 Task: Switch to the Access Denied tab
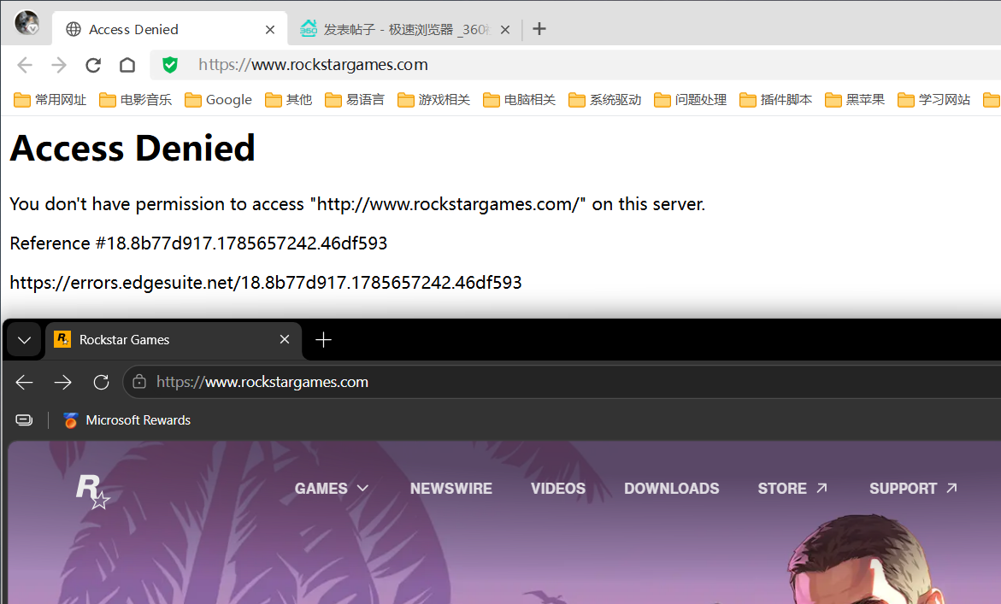[170, 29]
